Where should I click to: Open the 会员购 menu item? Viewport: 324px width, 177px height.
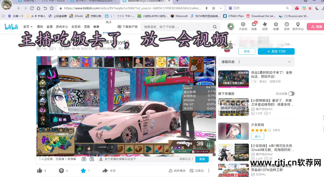coord(76,27)
